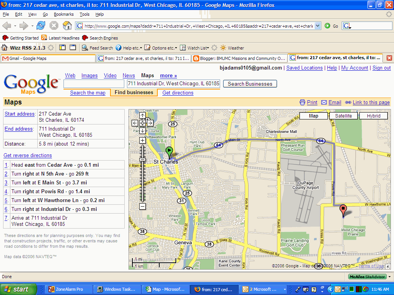
Task: Go to the Firefox home page
Action: [x=67, y=26]
